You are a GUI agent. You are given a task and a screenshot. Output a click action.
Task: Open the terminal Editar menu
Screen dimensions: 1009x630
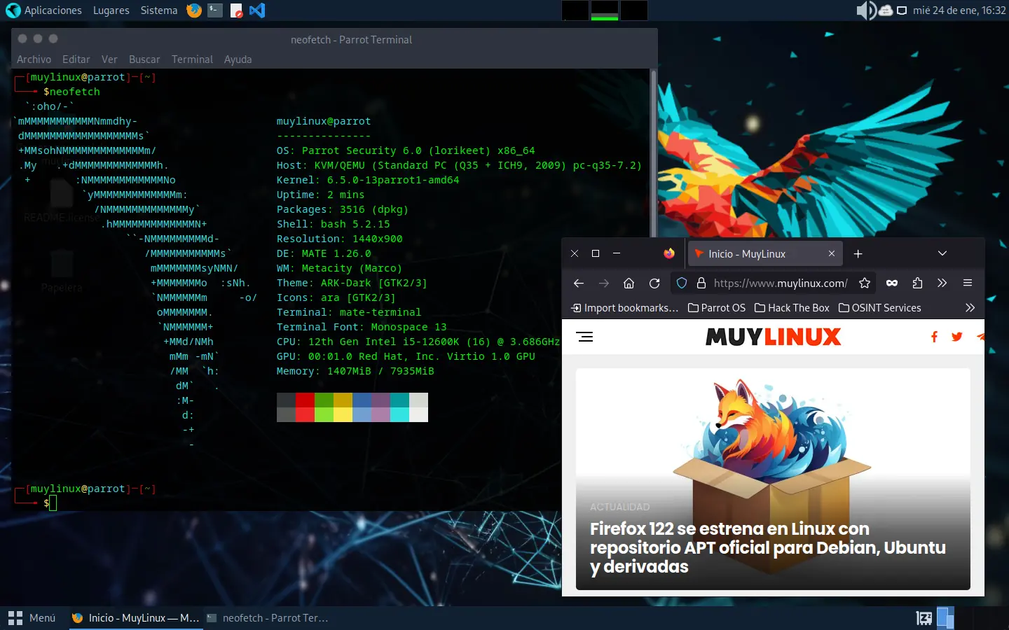click(x=76, y=59)
